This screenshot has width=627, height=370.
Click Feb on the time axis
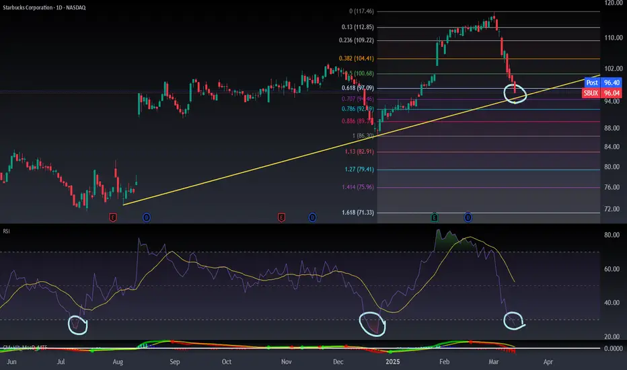click(444, 362)
